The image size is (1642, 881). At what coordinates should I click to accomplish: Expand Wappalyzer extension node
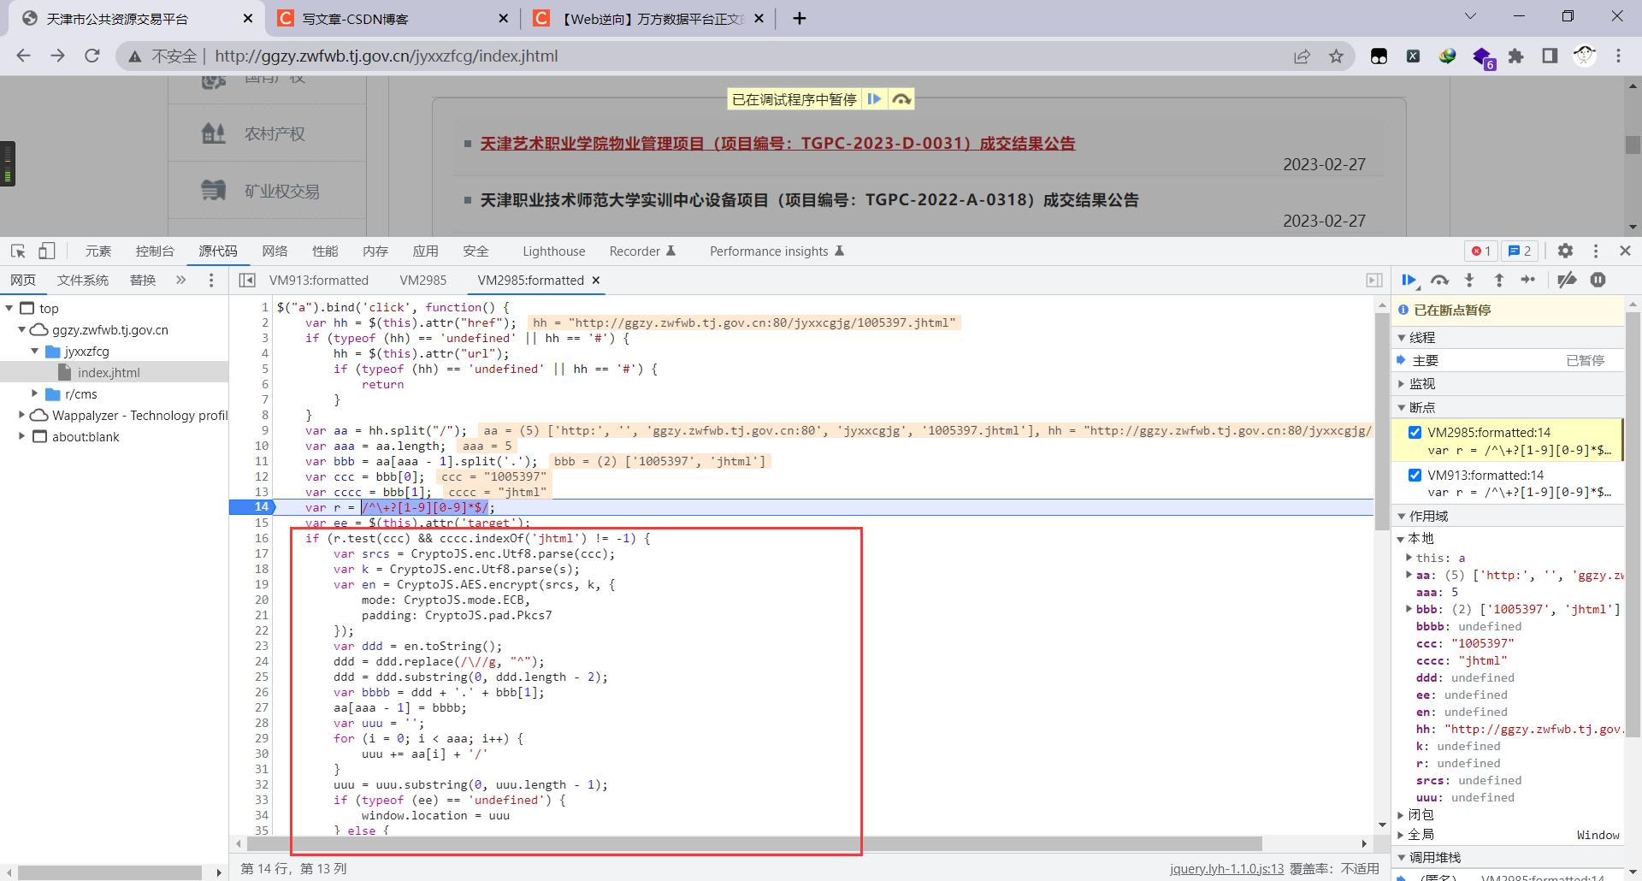(x=22, y=415)
